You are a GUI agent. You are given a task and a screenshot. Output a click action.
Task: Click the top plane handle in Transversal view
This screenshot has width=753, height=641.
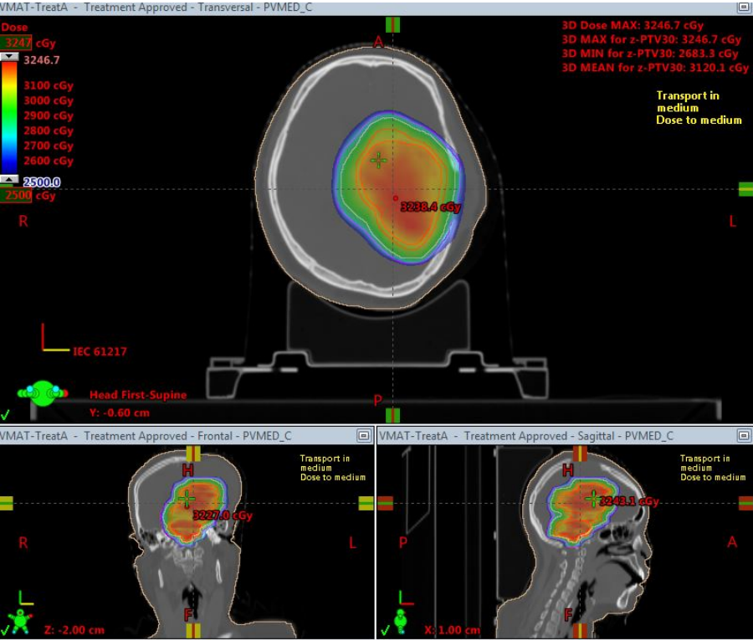(x=392, y=24)
